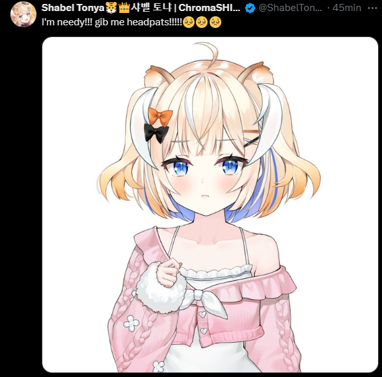
Task: Open the Shabel Tonya display name link
Action: pos(73,8)
